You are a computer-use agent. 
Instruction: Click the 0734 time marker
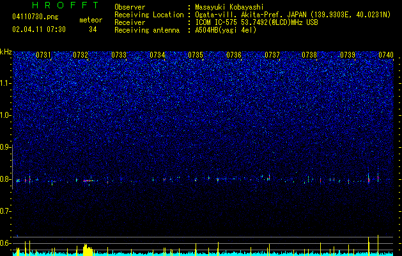157,54
